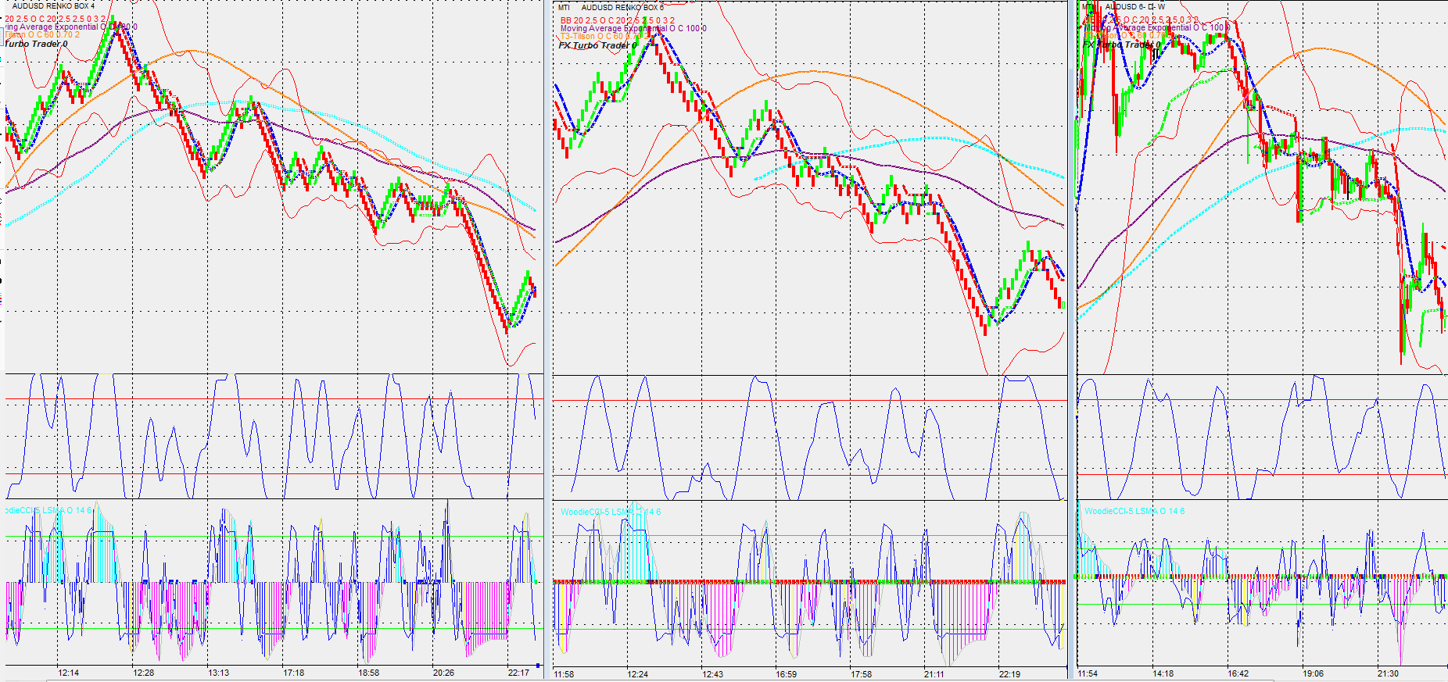The image size is (1448, 682).
Task: Click the 20:26 time axis label
Action: click(443, 673)
